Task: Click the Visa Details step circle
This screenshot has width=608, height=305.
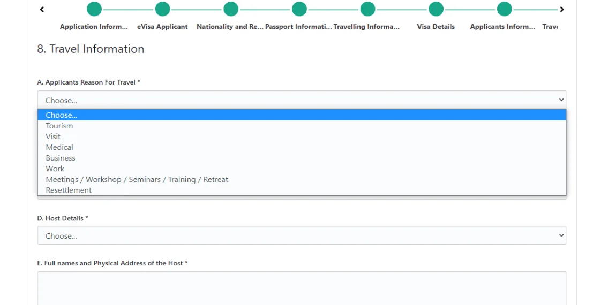Action: [436, 9]
